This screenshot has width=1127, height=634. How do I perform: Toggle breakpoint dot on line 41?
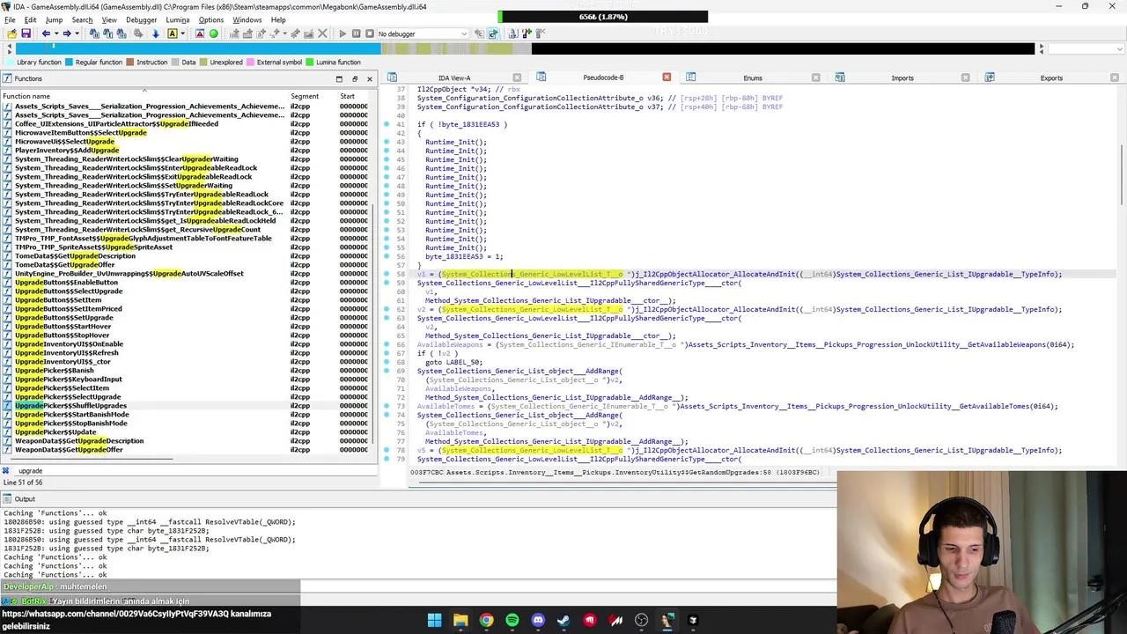(x=387, y=124)
